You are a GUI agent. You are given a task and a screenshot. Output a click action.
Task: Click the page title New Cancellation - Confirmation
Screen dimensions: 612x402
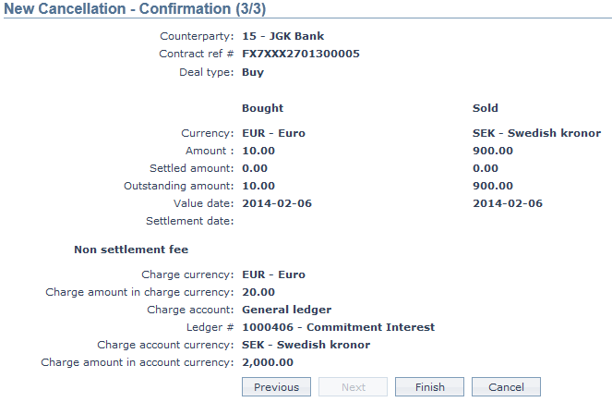click(129, 10)
